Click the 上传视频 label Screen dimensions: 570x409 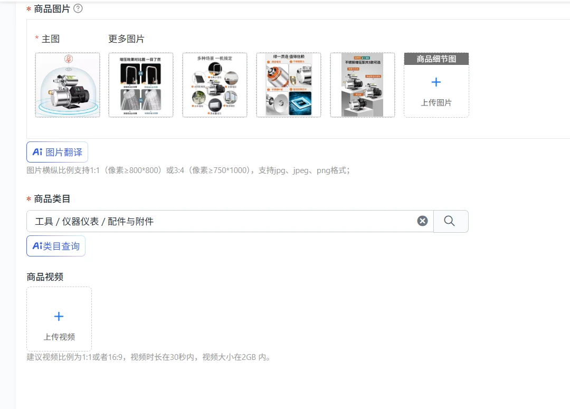[59, 337]
